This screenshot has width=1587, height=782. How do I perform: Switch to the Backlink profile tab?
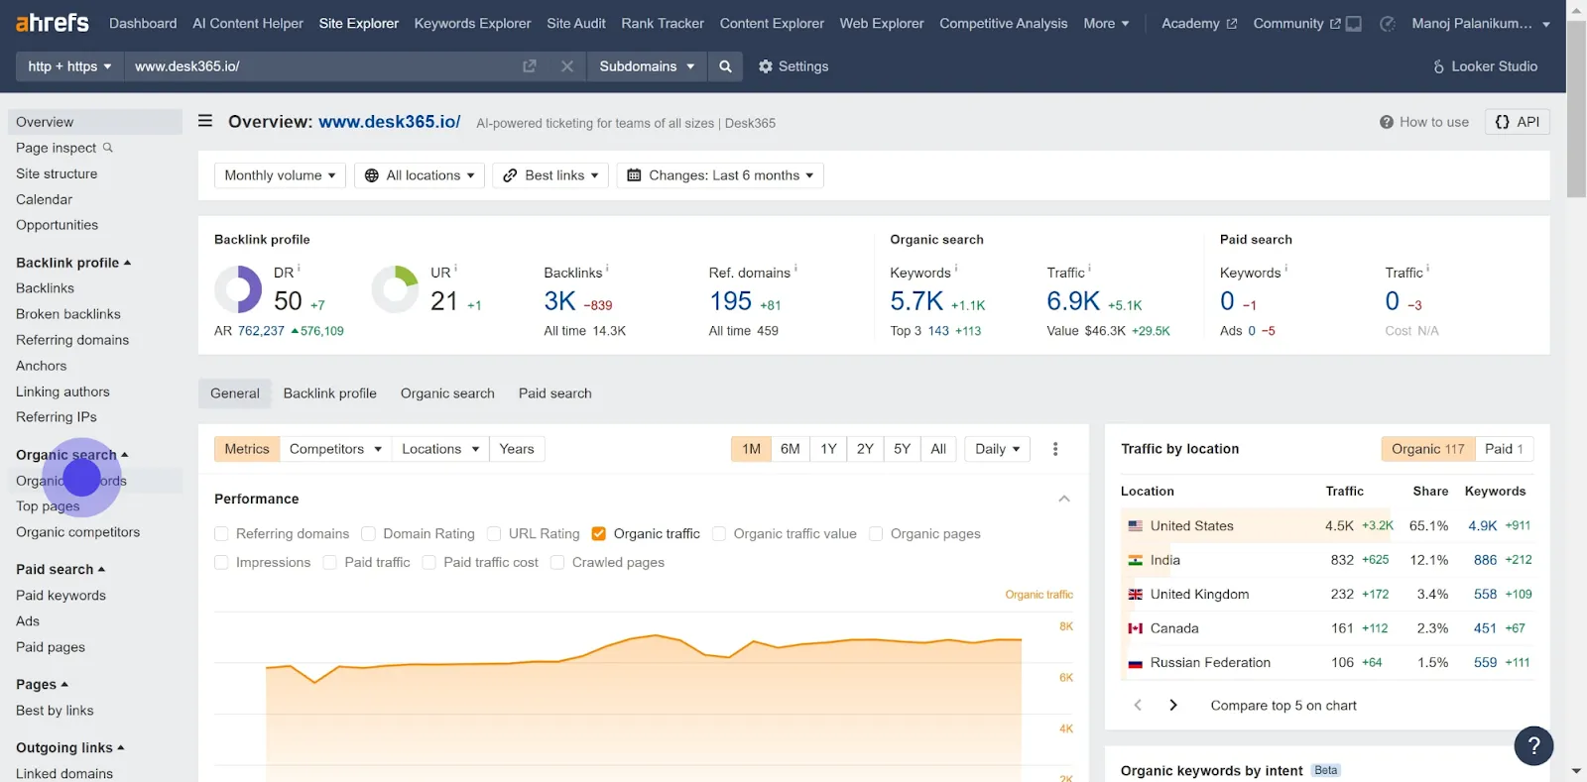click(330, 393)
